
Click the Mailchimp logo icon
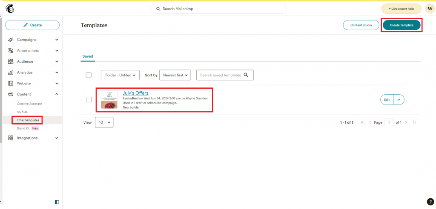9,9
